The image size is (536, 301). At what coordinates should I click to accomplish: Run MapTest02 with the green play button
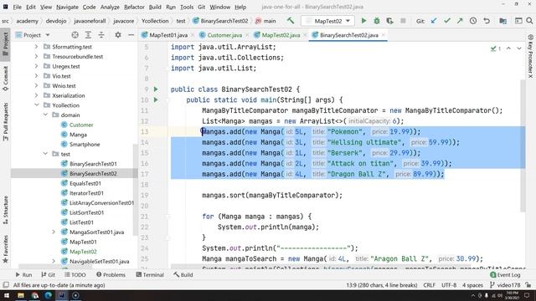pyautogui.click(x=363, y=21)
